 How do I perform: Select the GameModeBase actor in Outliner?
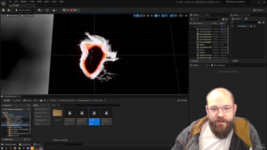pos(206,34)
